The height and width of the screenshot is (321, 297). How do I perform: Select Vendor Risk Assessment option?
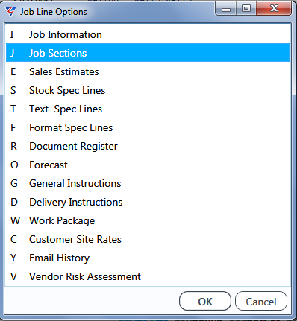tap(148, 276)
